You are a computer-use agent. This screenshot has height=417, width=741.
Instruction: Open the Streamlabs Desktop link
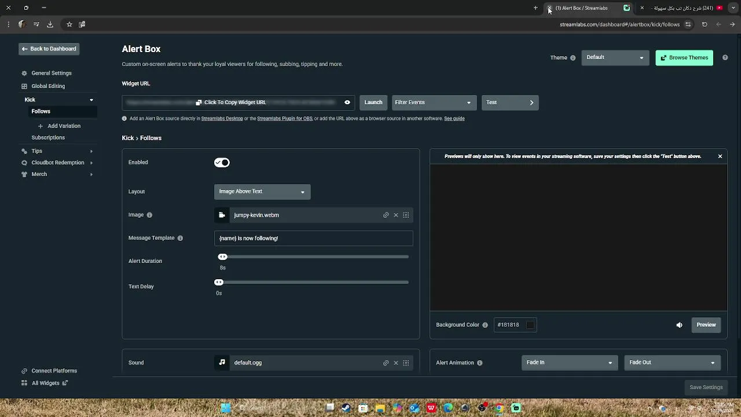(x=222, y=119)
